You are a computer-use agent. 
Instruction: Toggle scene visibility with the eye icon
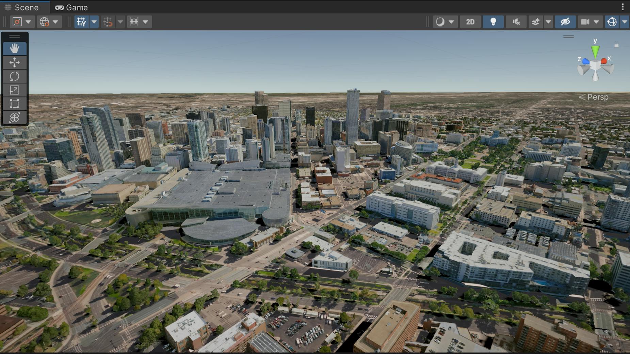coord(565,21)
